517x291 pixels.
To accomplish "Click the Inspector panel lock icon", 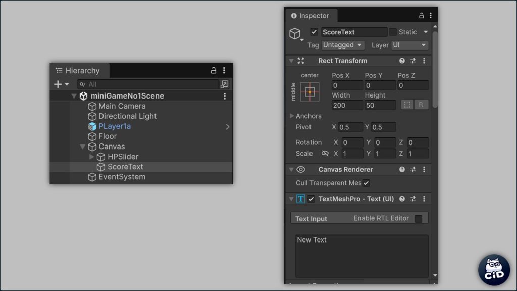I will (x=421, y=16).
